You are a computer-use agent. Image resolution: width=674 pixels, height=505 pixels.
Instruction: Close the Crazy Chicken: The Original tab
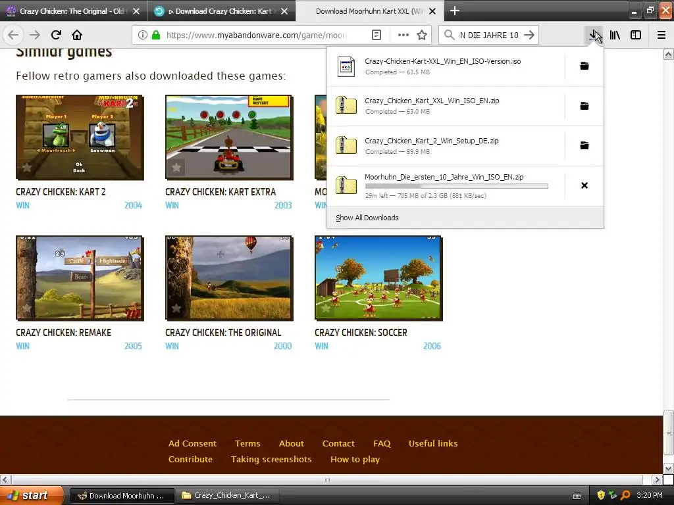click(x=136, y=11)
